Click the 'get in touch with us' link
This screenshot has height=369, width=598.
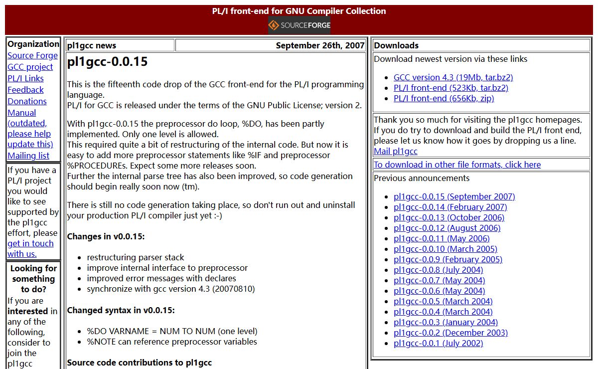coord(30,248)
